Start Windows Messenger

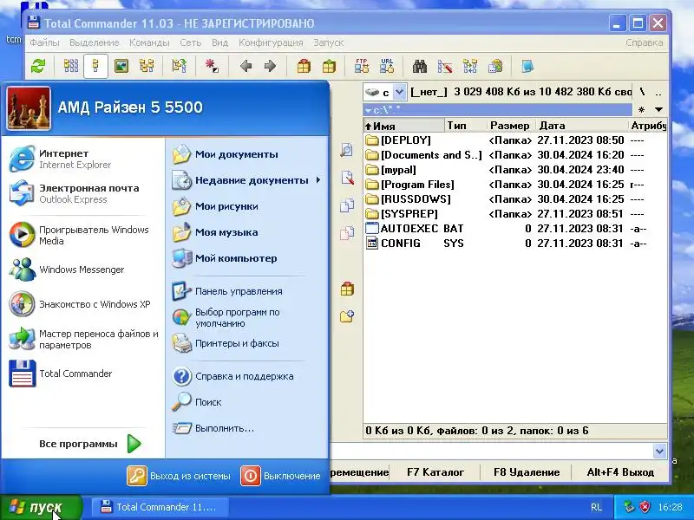tap(82, 270)
